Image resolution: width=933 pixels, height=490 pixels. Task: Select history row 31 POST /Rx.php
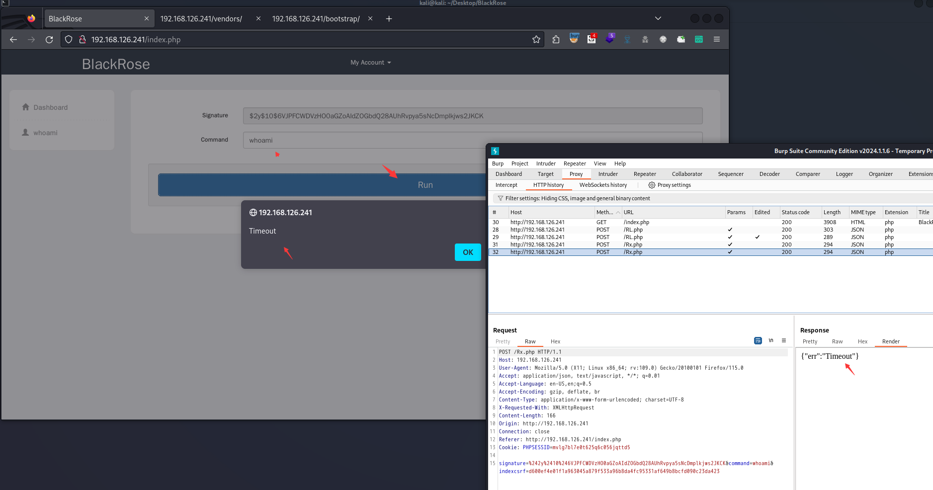(x=711, y=245)
